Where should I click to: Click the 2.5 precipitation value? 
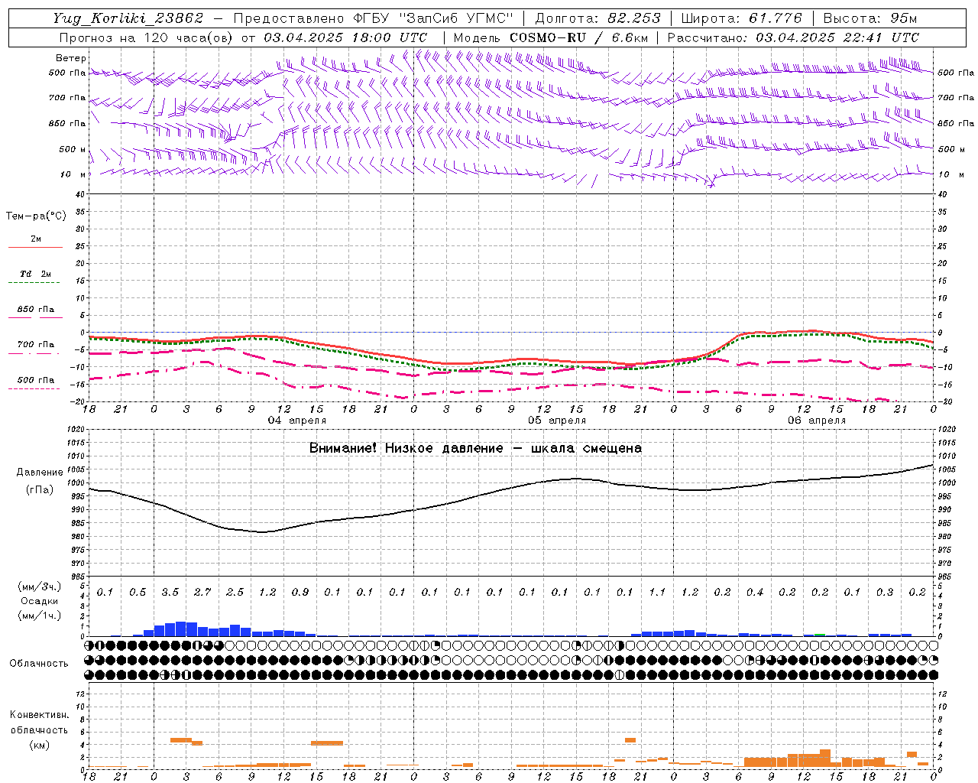[235, 593]
